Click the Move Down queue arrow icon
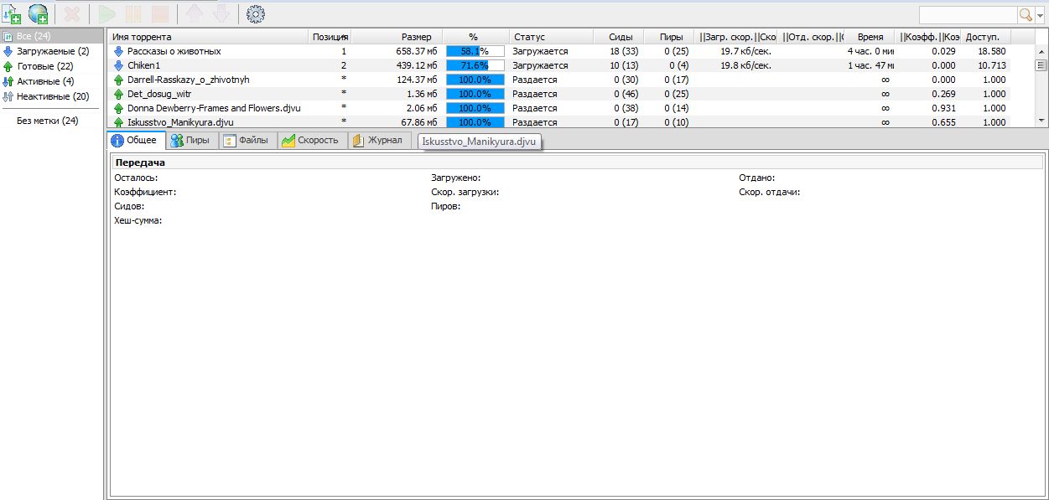 coord(221,14)
